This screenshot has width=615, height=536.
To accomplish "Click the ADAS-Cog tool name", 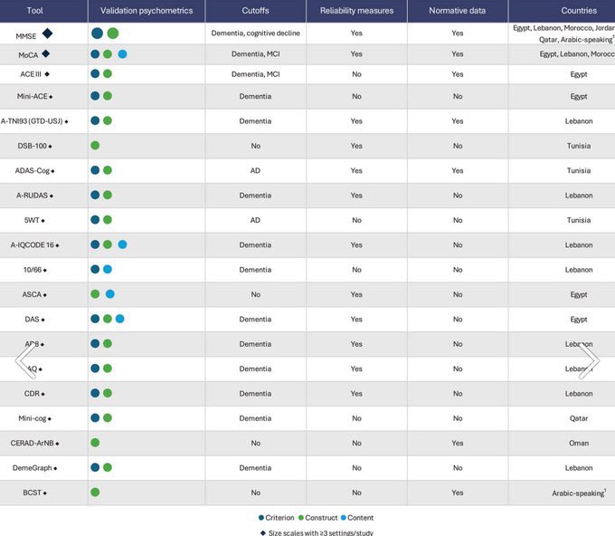I will 33,171.
